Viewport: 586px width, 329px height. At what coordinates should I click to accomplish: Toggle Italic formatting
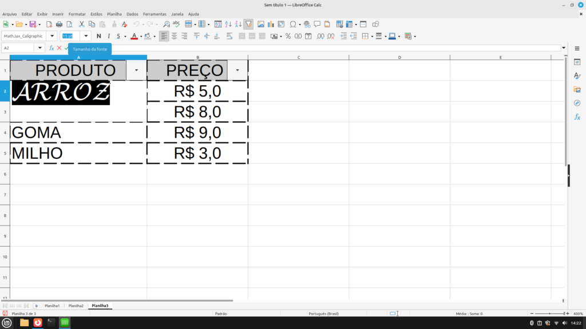(x=109, y=36)
